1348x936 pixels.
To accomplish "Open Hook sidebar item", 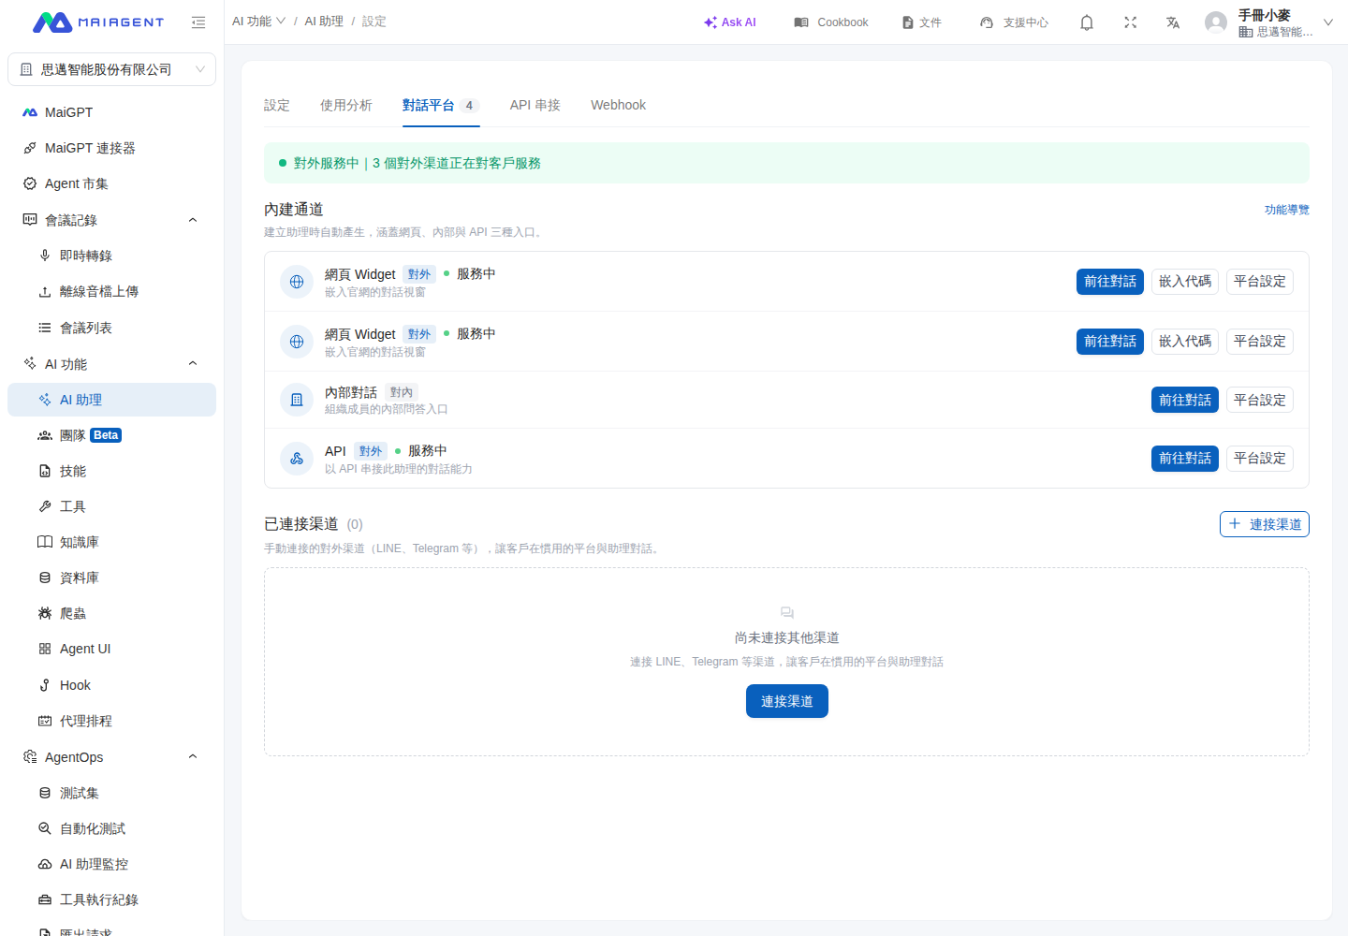I will 111,685.
